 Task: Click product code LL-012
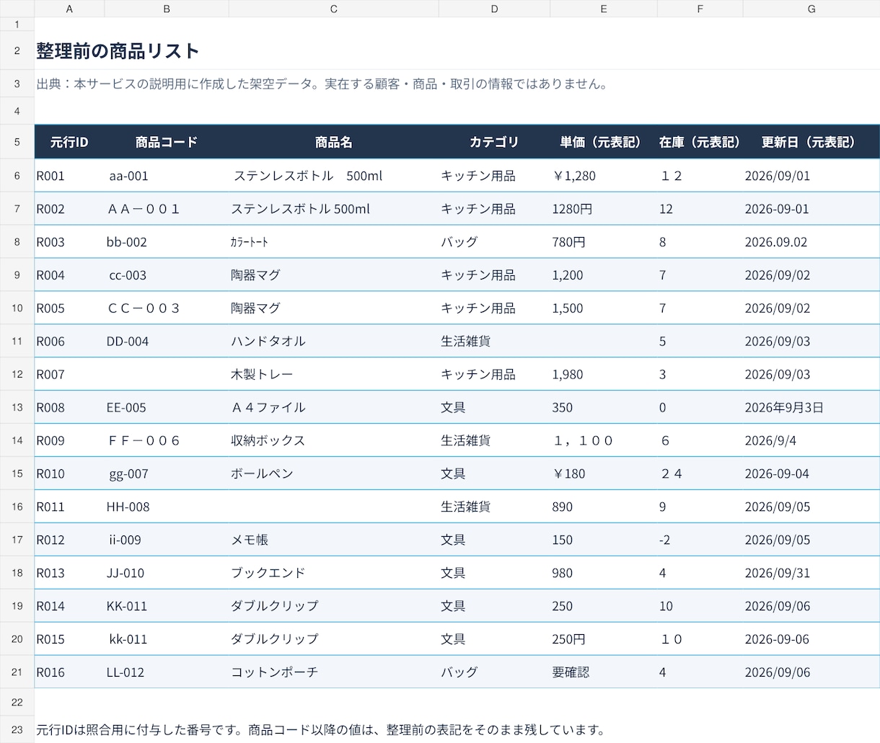click(167, 672)
